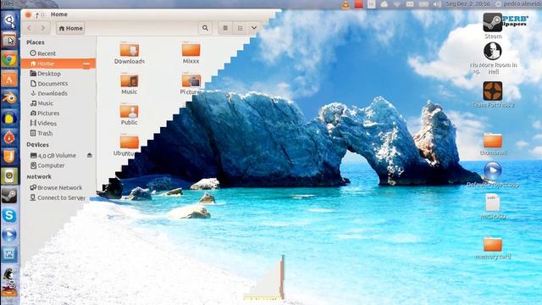Open the red tray indicator icon

358,4
